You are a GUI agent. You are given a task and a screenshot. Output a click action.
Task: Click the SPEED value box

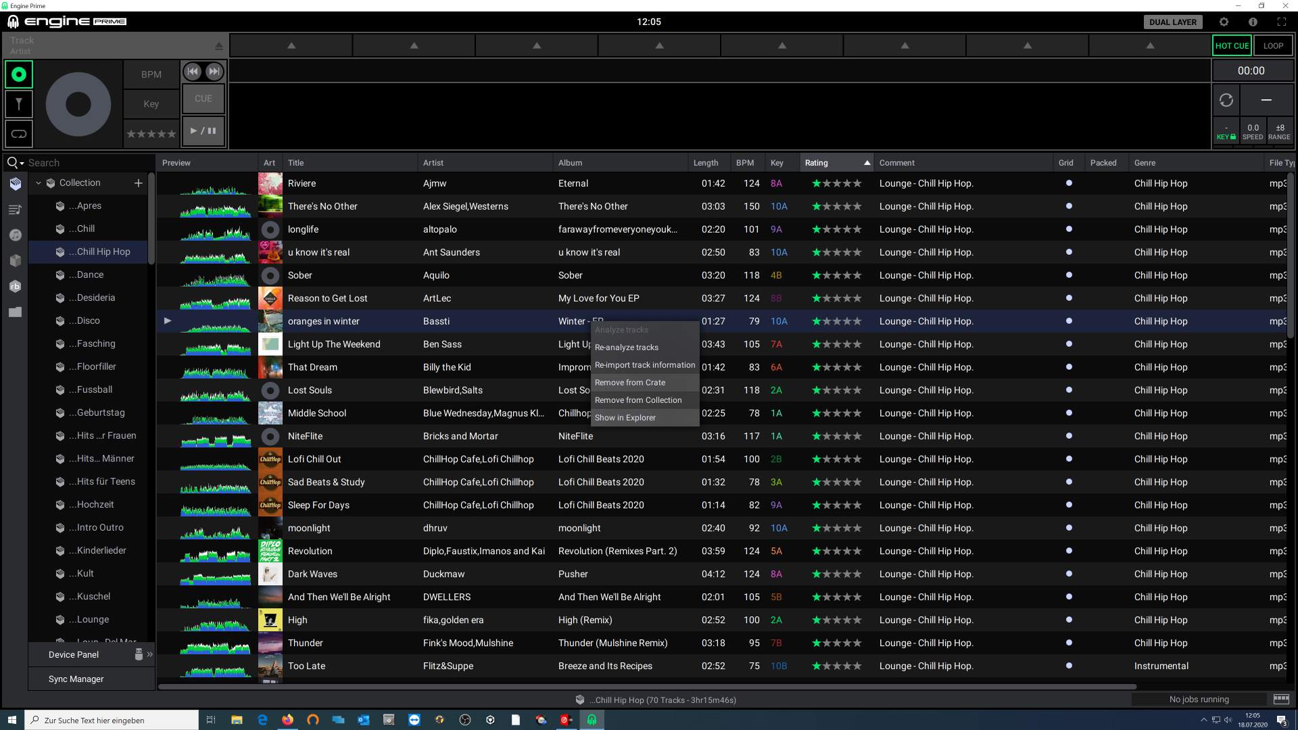(1253, 132)
